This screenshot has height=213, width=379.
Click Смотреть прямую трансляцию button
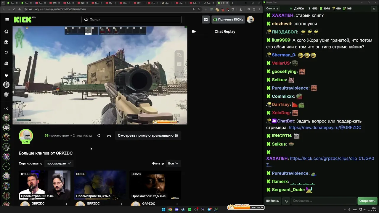pyautogui.click(x=148, y=135)
